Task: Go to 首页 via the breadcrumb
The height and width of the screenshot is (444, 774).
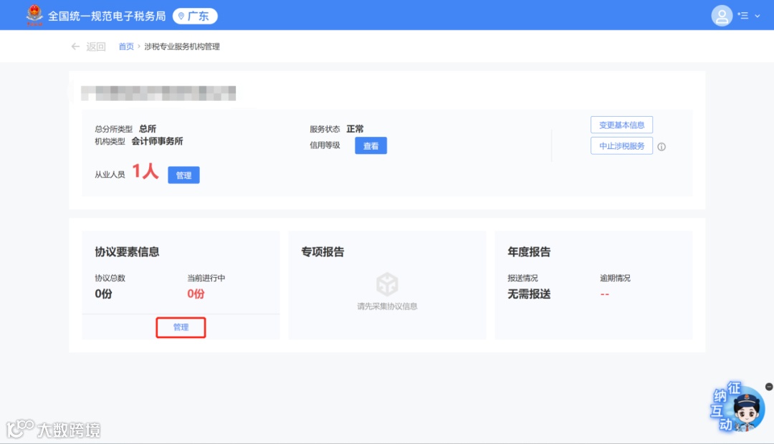Action: (x=125, y=46)
